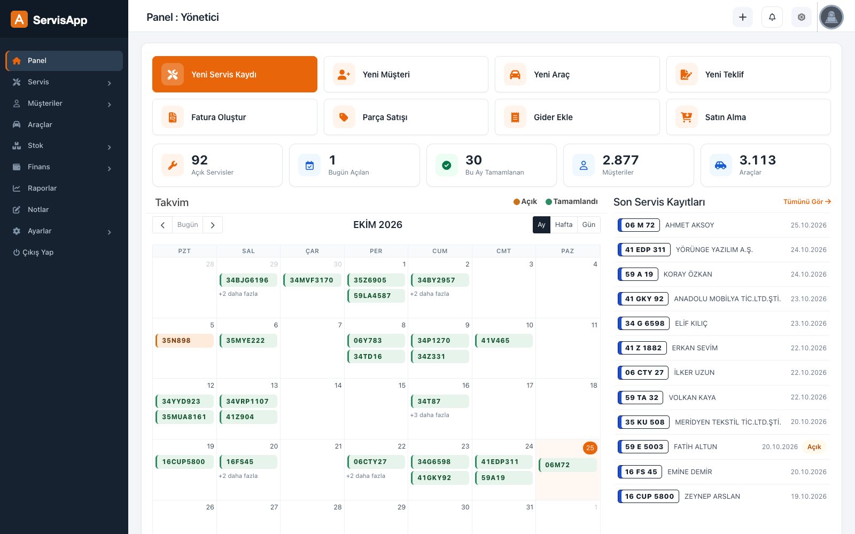The height and width of the screenshot is (534, 855).
Task: Open calendar event 35N898
Action: click(184, 341)
